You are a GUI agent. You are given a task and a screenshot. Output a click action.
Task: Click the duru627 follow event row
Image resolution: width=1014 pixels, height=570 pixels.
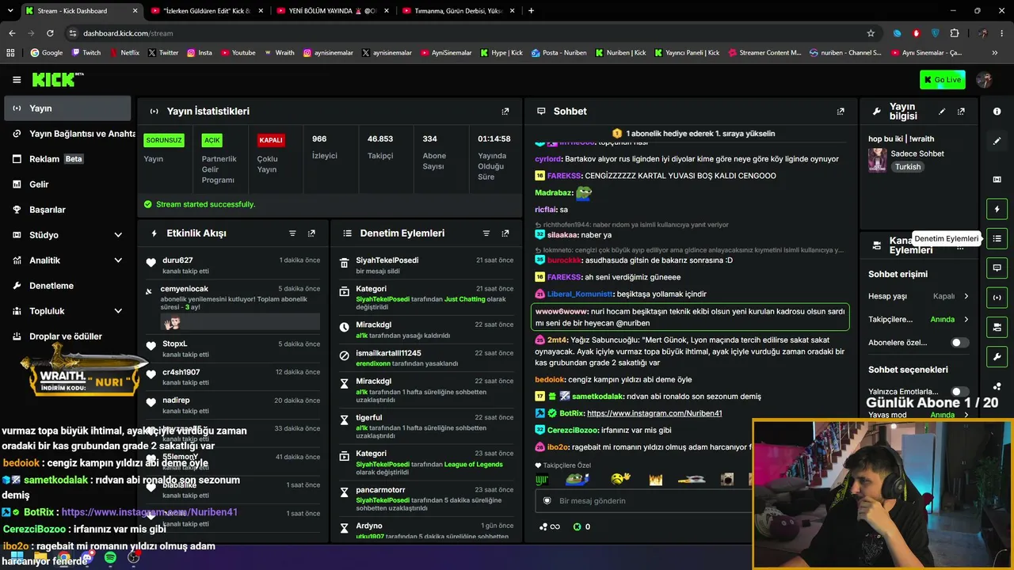pos(234,265)
